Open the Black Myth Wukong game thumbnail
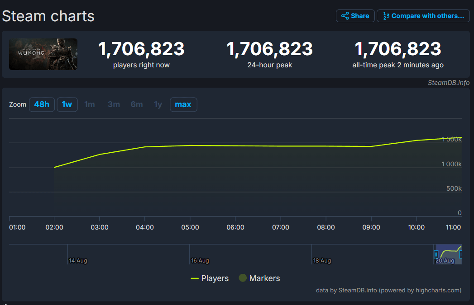The width and height of the screenshot is (474, 305). 43,54
